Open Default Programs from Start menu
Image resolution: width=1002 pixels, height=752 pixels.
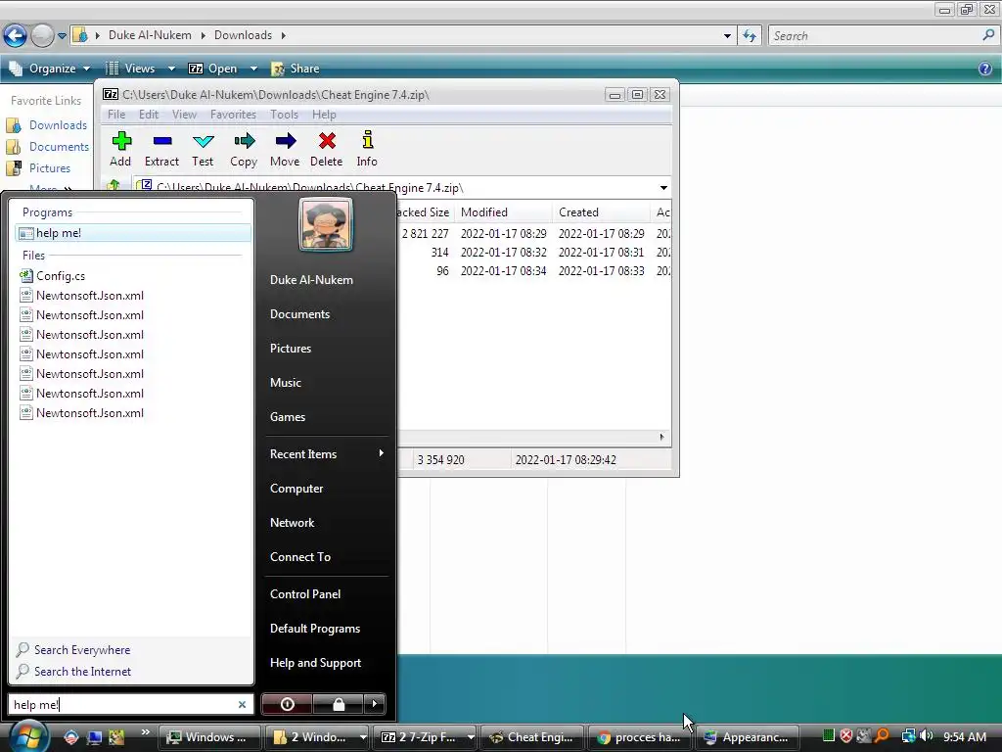click(315, 629)
